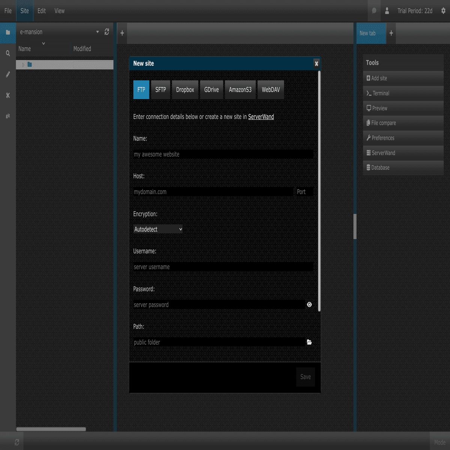Open the pencil edit tool in sidebar
This screenshot has width=450, height=450.
pos(8,74)
